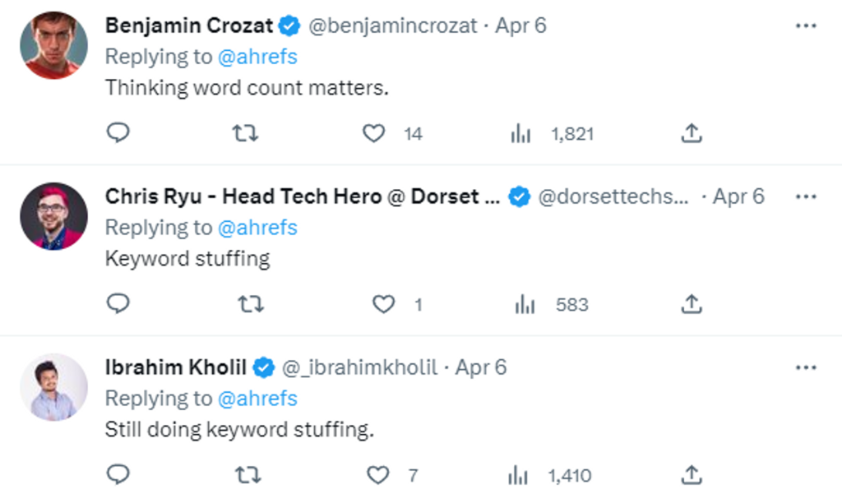The height and width of the screenshot is (503, 842).
Task: View analytics showing 1,821 views
Action: click(520, 134)
